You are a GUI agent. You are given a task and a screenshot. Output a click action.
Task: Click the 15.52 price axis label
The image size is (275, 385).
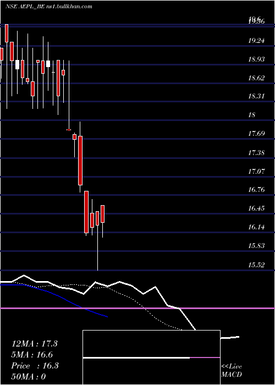256,265
